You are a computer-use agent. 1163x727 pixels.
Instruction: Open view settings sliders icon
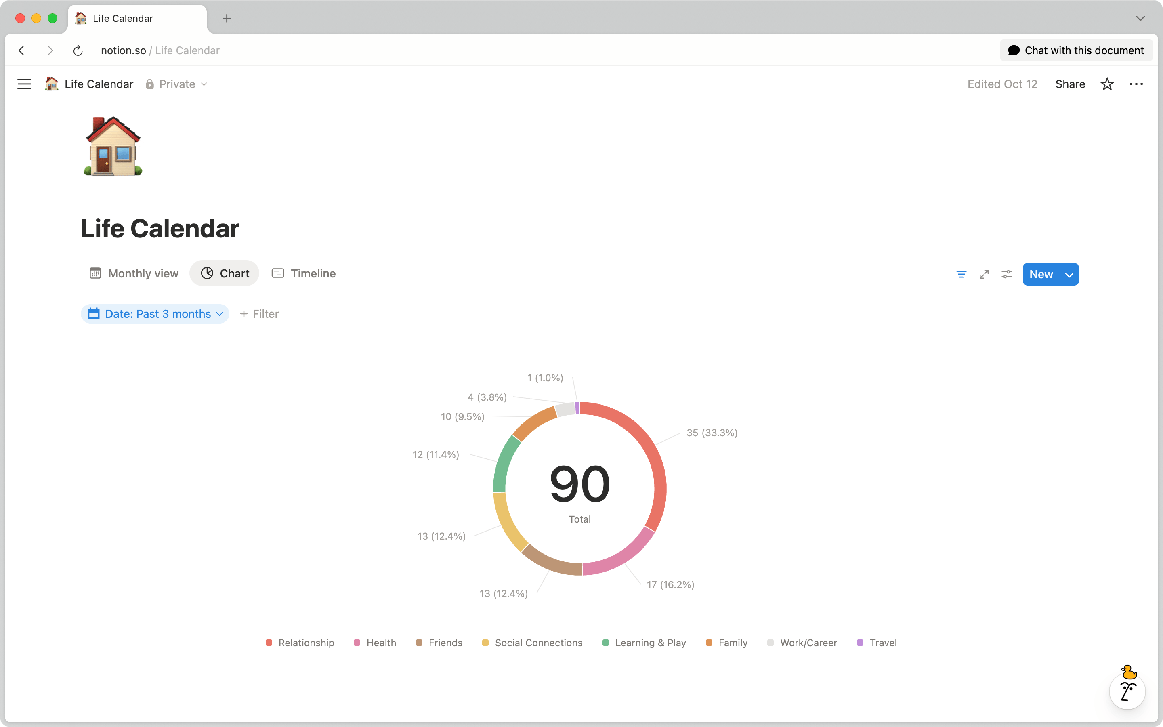1006,274
